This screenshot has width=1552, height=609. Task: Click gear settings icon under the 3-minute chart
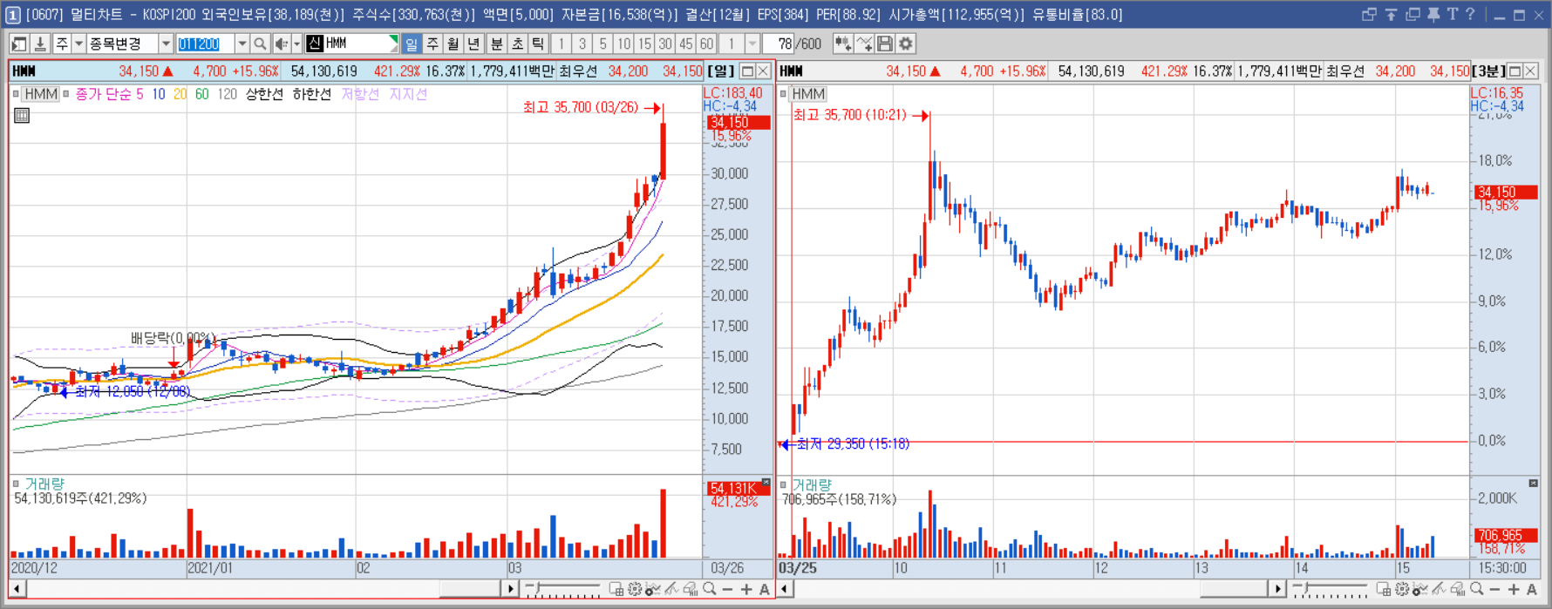coord(1402,590)
